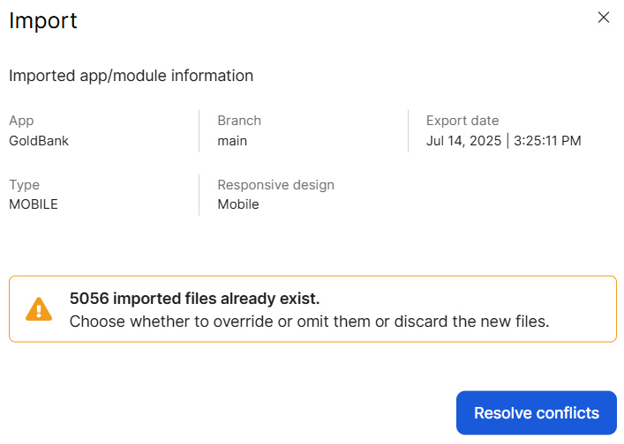
Task: Click the 3:25:11 PM export time
Action: click(x=547, y=141)
